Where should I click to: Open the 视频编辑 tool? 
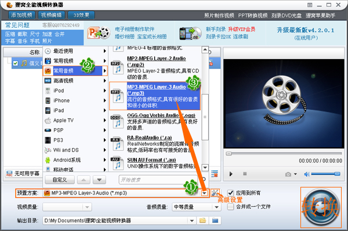(51, 15)
